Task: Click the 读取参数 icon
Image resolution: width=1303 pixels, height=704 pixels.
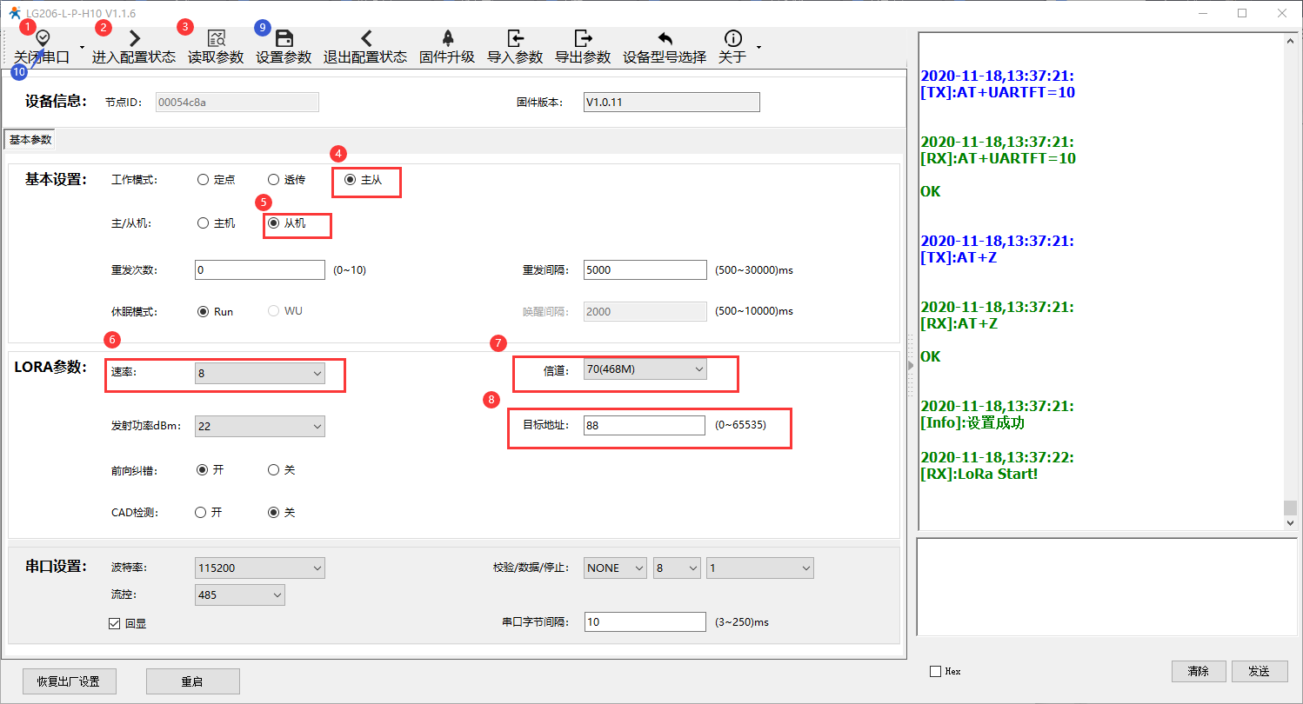Action: click(x=216, y=39)
